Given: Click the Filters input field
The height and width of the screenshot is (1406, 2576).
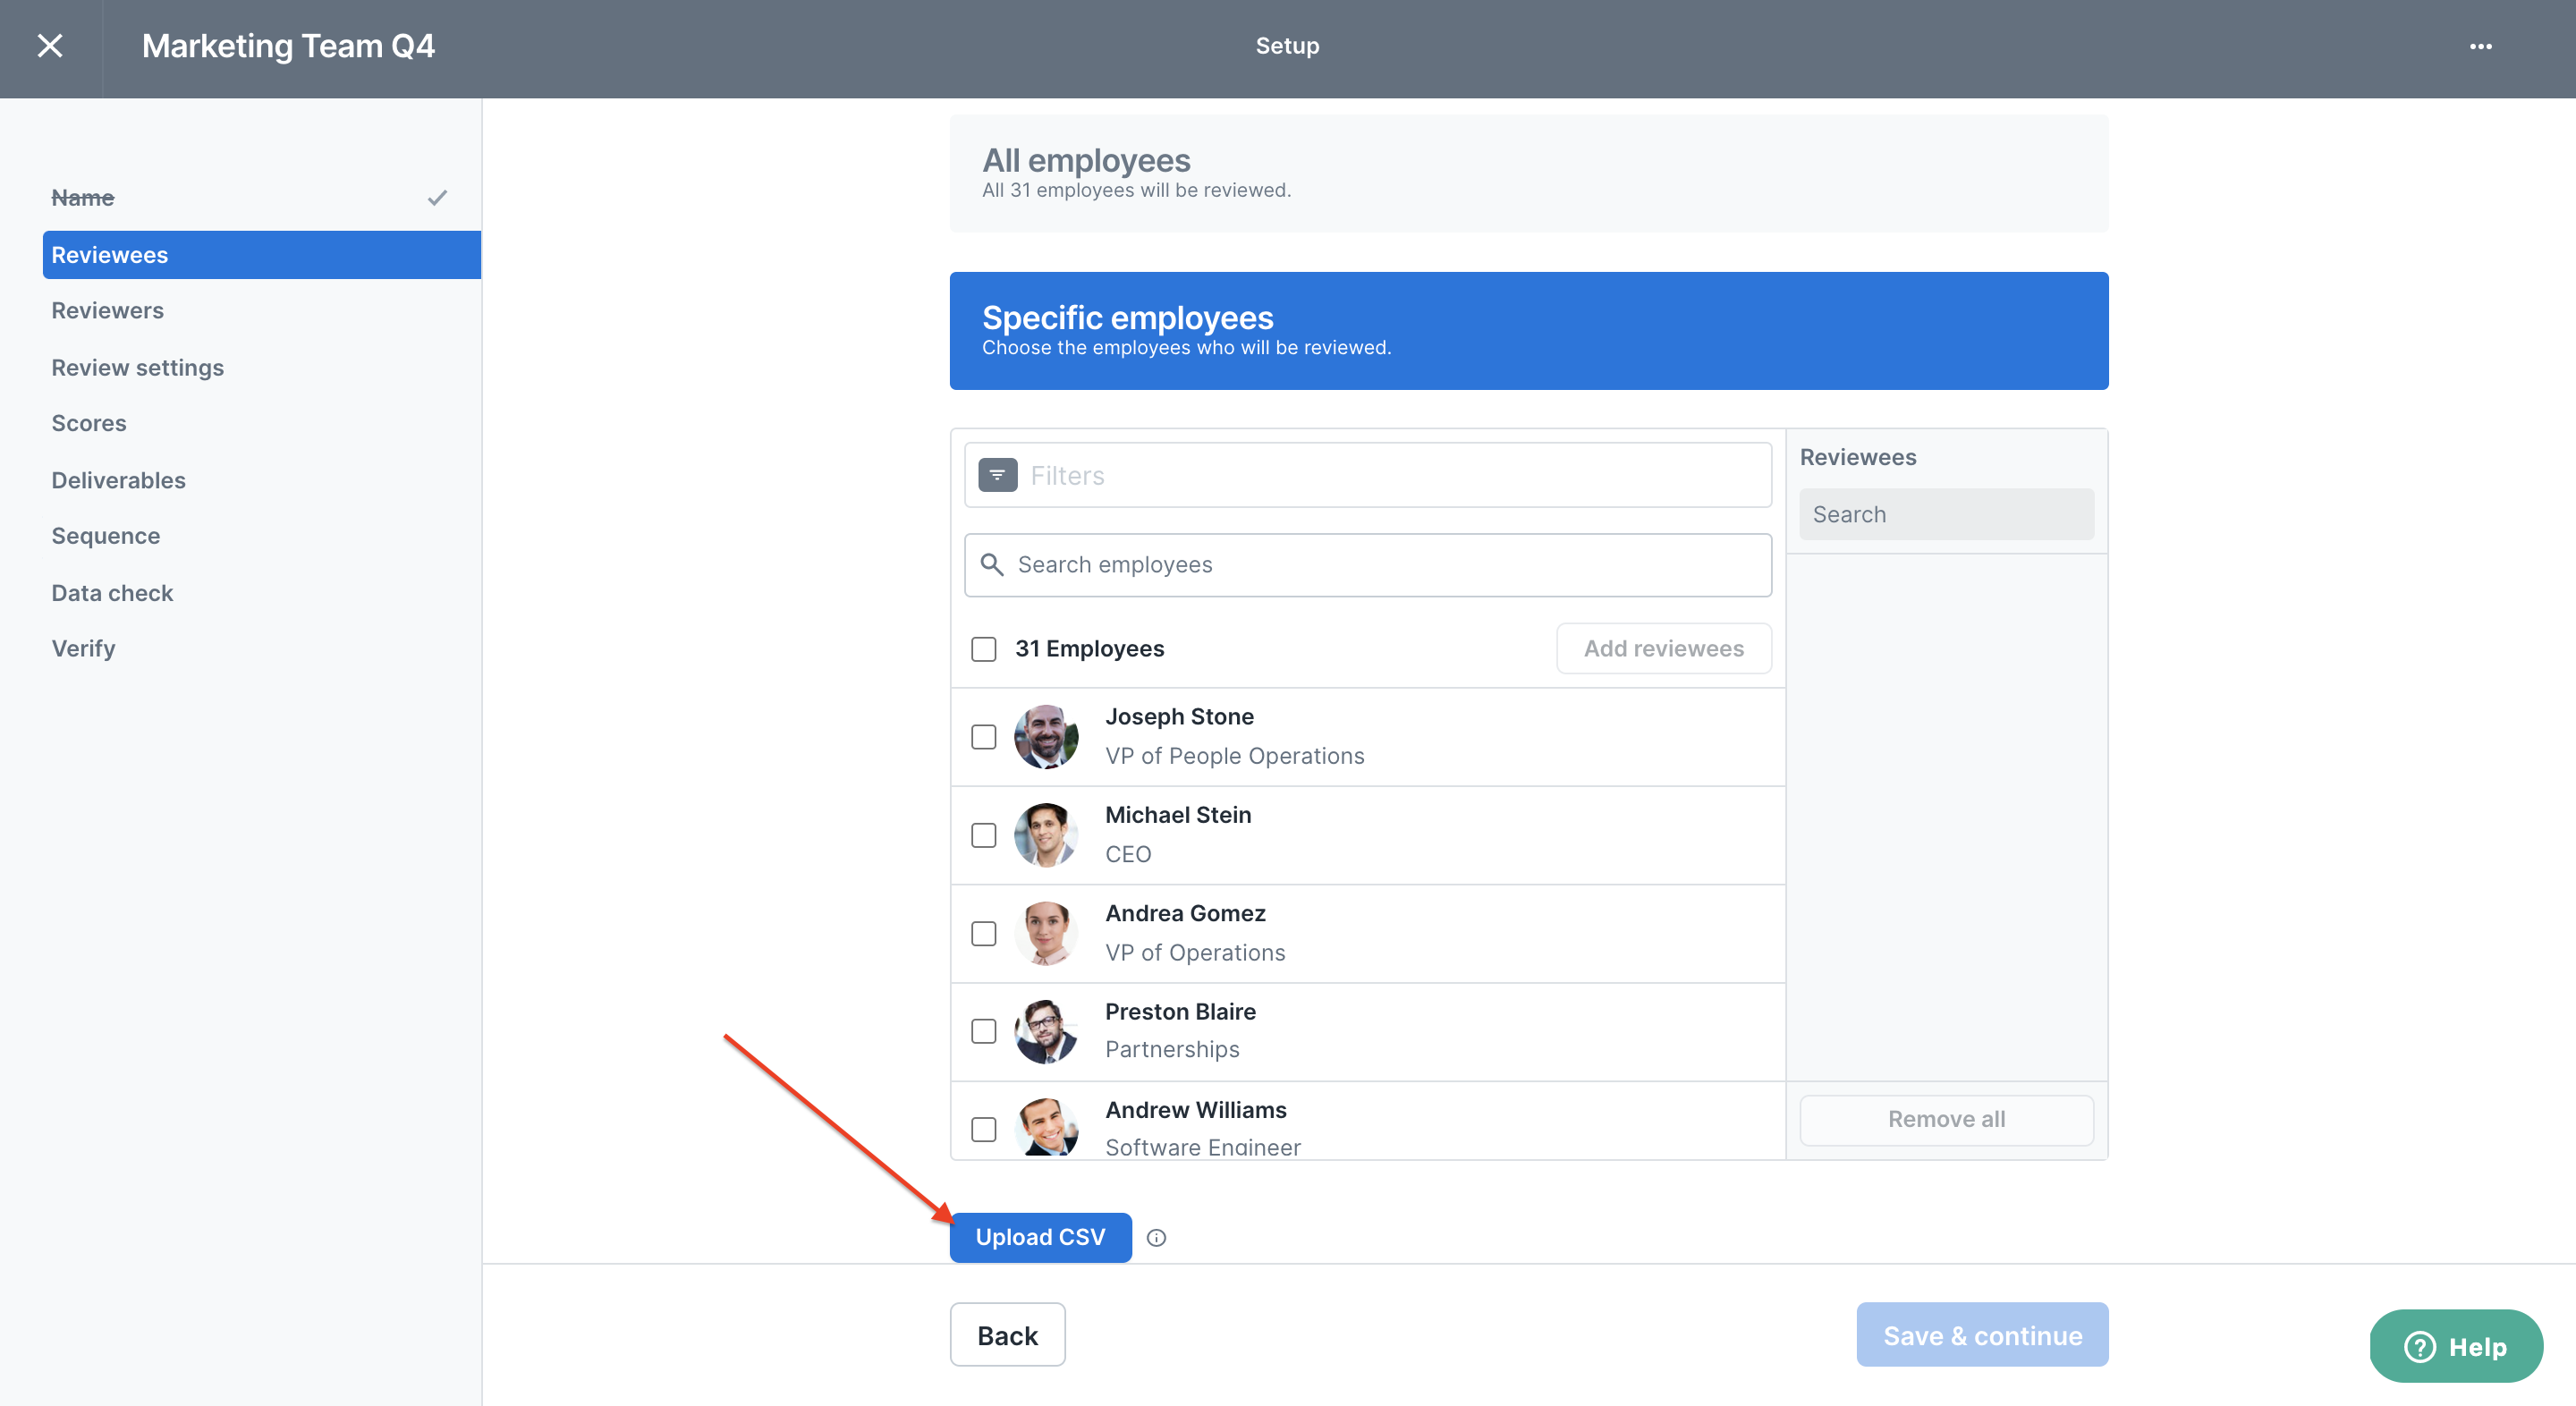Looking at the screenshot, I should pyautogui.click(x=1368, y=475).
